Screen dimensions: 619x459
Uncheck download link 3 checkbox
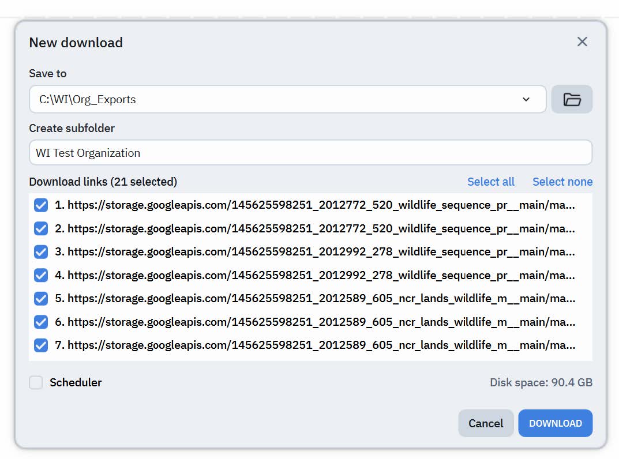[41, 252]
